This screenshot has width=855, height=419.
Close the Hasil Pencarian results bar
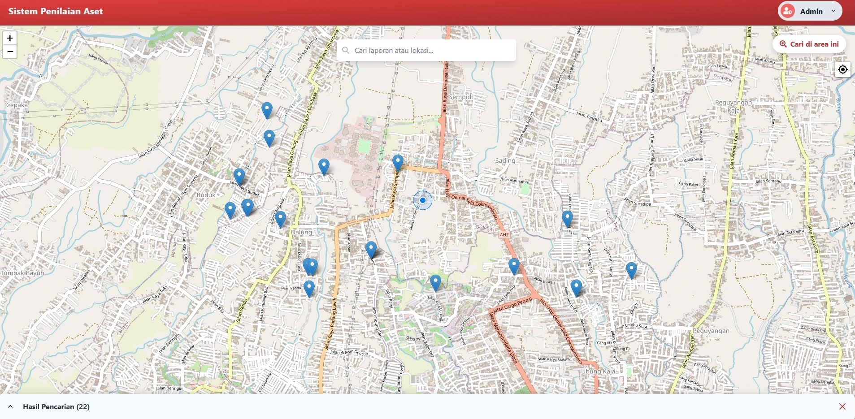(842, 406)
